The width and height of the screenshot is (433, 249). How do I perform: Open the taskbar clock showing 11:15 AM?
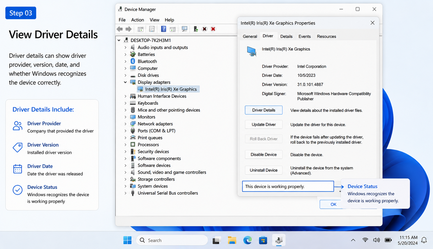click(x=408, y=240)
